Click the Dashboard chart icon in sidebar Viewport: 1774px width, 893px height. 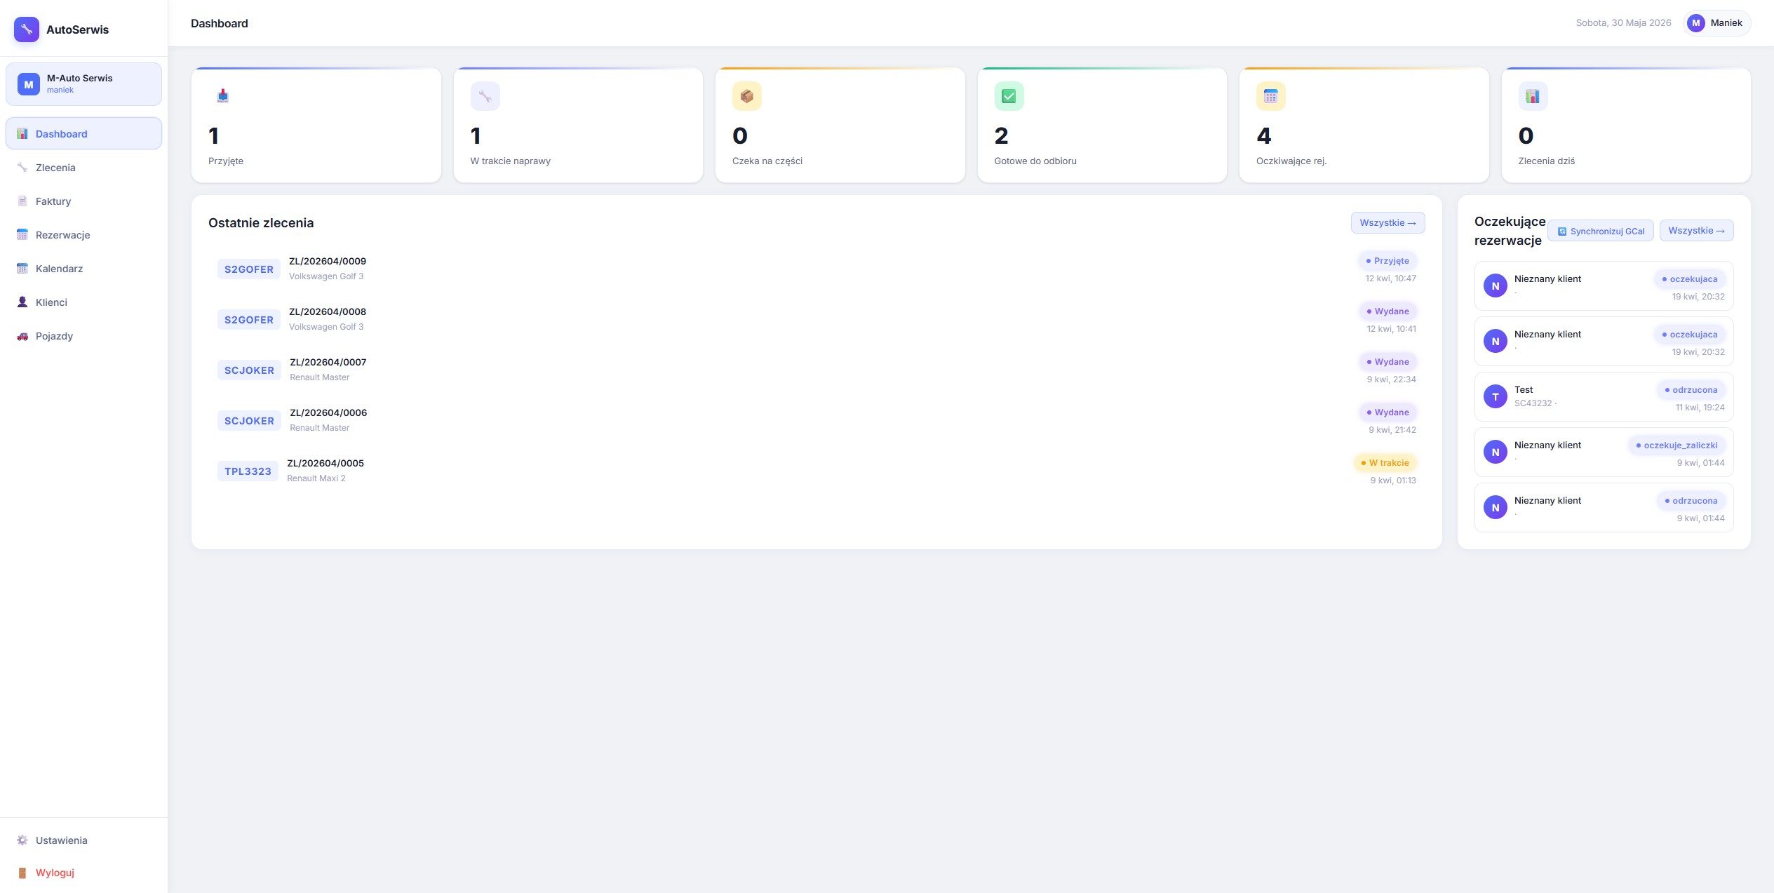pos(22,134)
